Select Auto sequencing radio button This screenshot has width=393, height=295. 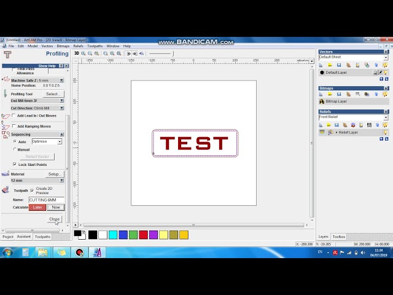[15, 142]
